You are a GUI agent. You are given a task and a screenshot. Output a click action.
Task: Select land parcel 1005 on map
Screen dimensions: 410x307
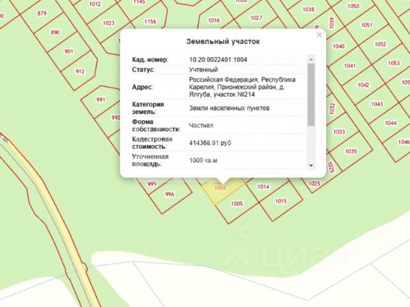(236, 203)
